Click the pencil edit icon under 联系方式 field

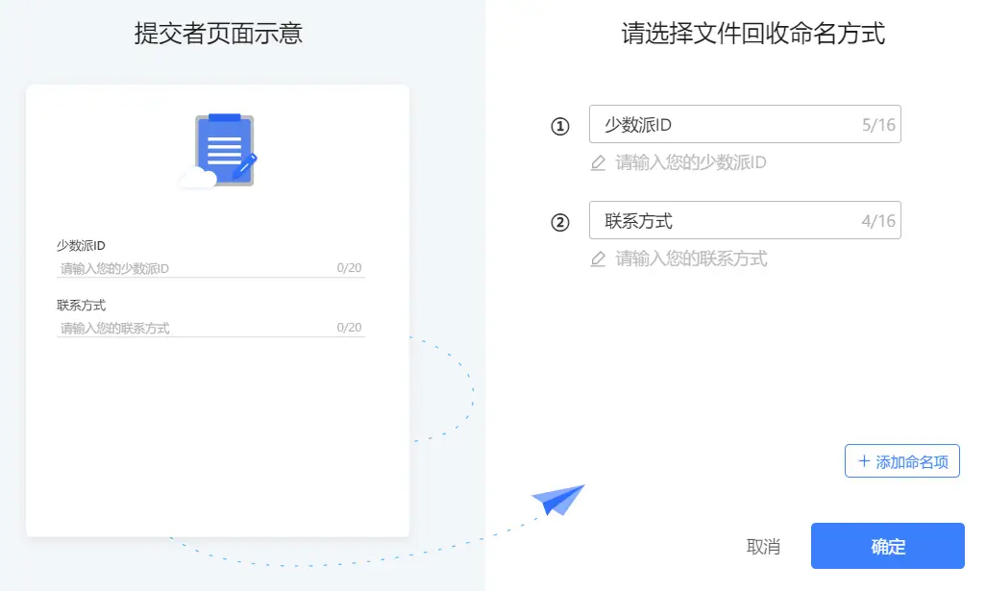point(601,258)
